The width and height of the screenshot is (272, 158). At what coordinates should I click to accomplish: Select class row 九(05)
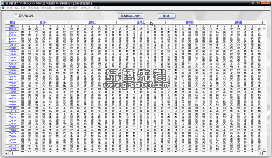point(12,76)
